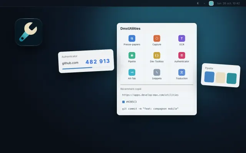Pick the blue swatch in Pipette card

(x=209, y=77)
